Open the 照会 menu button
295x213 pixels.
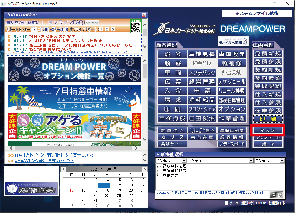point(172,54)
